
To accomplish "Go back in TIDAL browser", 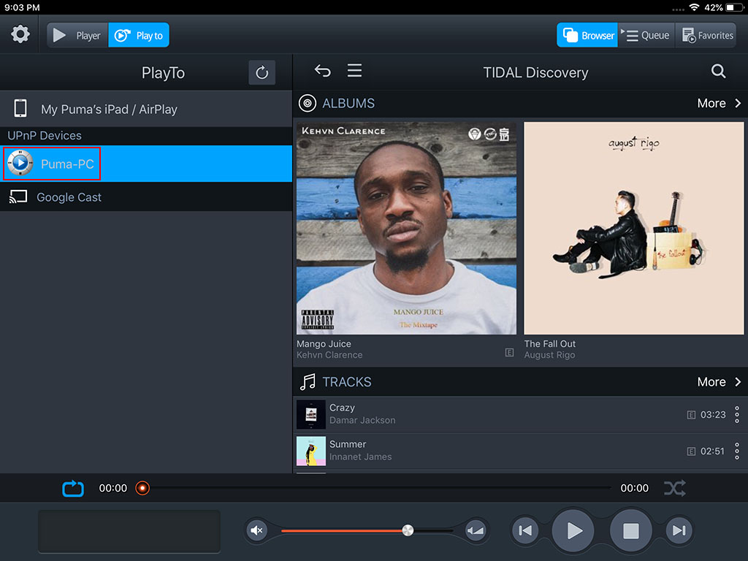I will [322, 72].
